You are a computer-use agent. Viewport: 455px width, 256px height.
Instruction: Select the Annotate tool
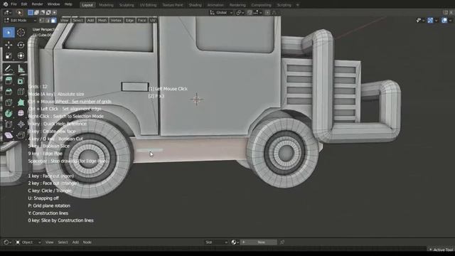point(9,69)
